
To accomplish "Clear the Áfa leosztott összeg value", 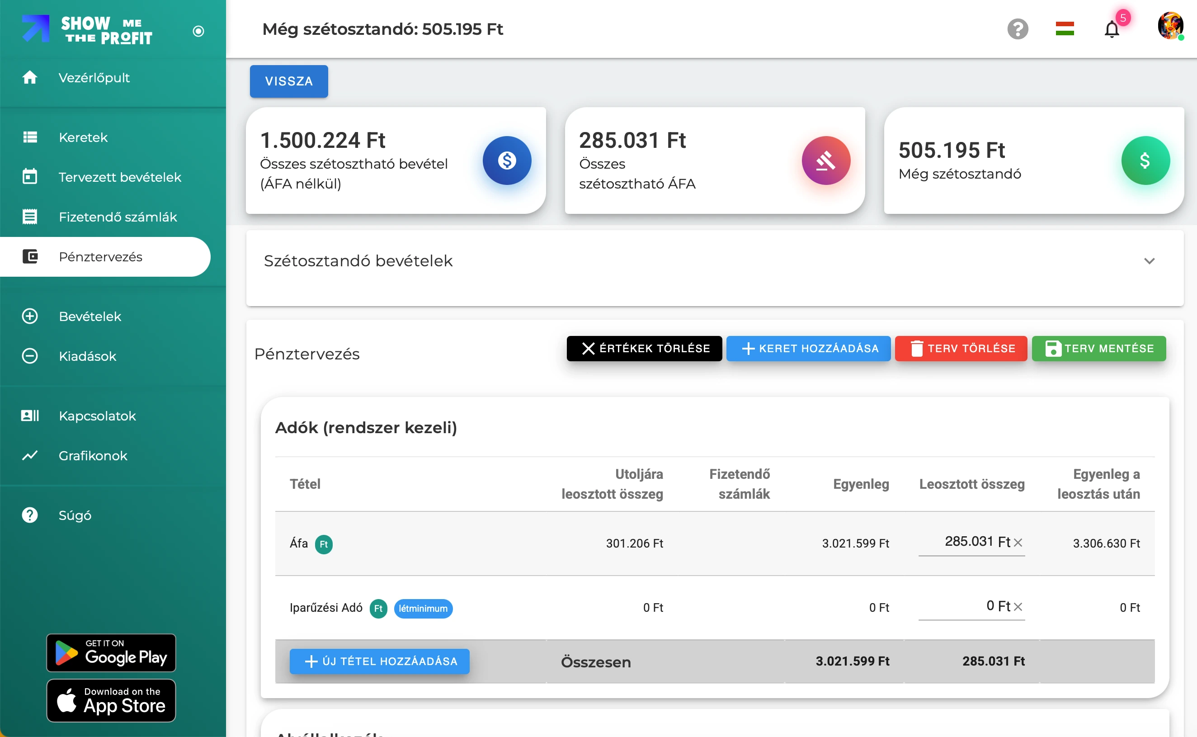I will point(1018,542).
